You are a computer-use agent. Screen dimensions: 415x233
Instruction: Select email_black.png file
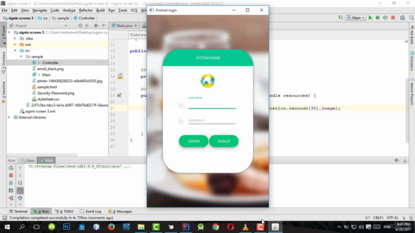[x=51, y=69]
